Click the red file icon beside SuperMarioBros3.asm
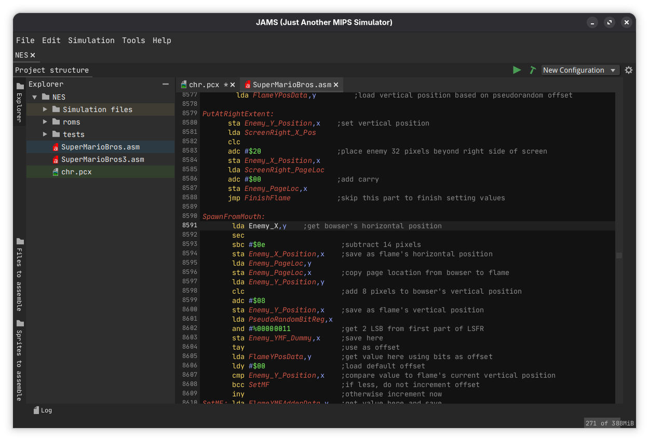 56,159
